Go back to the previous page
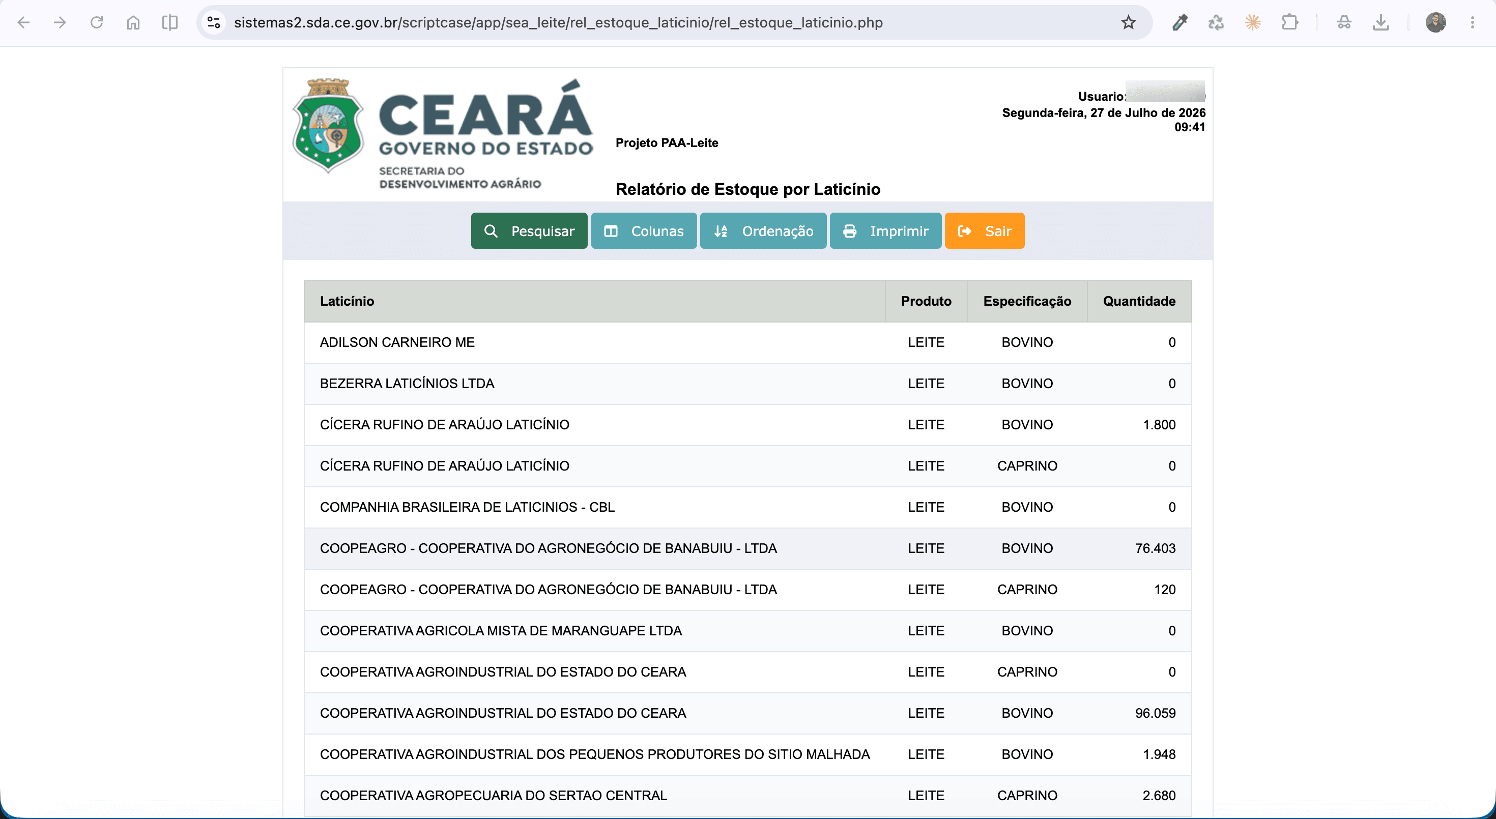 click(x=23, y=23)
